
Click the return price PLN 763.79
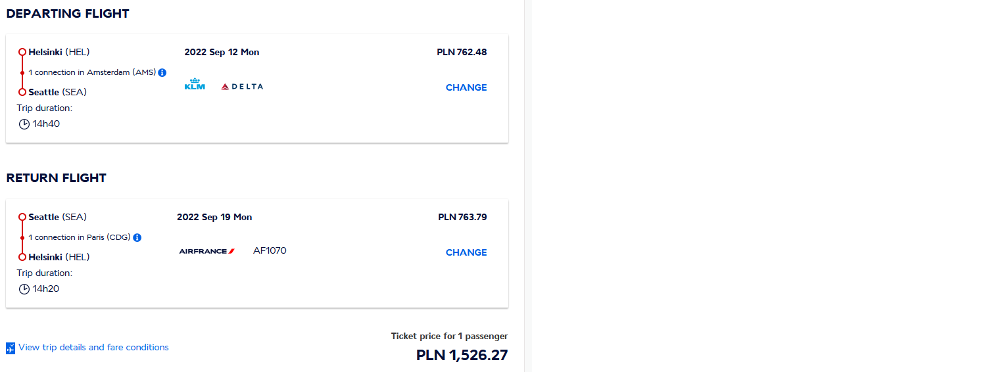(462, 217)
